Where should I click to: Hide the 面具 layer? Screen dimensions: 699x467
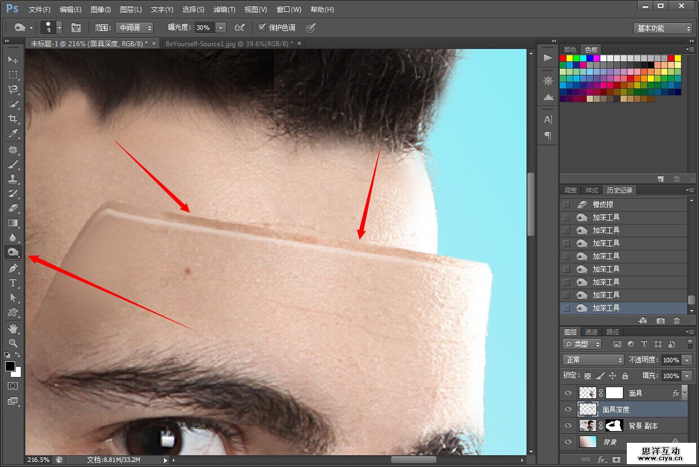[568, 393]
